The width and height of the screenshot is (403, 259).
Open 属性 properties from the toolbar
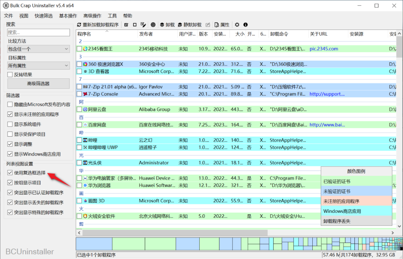click(222, 25)
